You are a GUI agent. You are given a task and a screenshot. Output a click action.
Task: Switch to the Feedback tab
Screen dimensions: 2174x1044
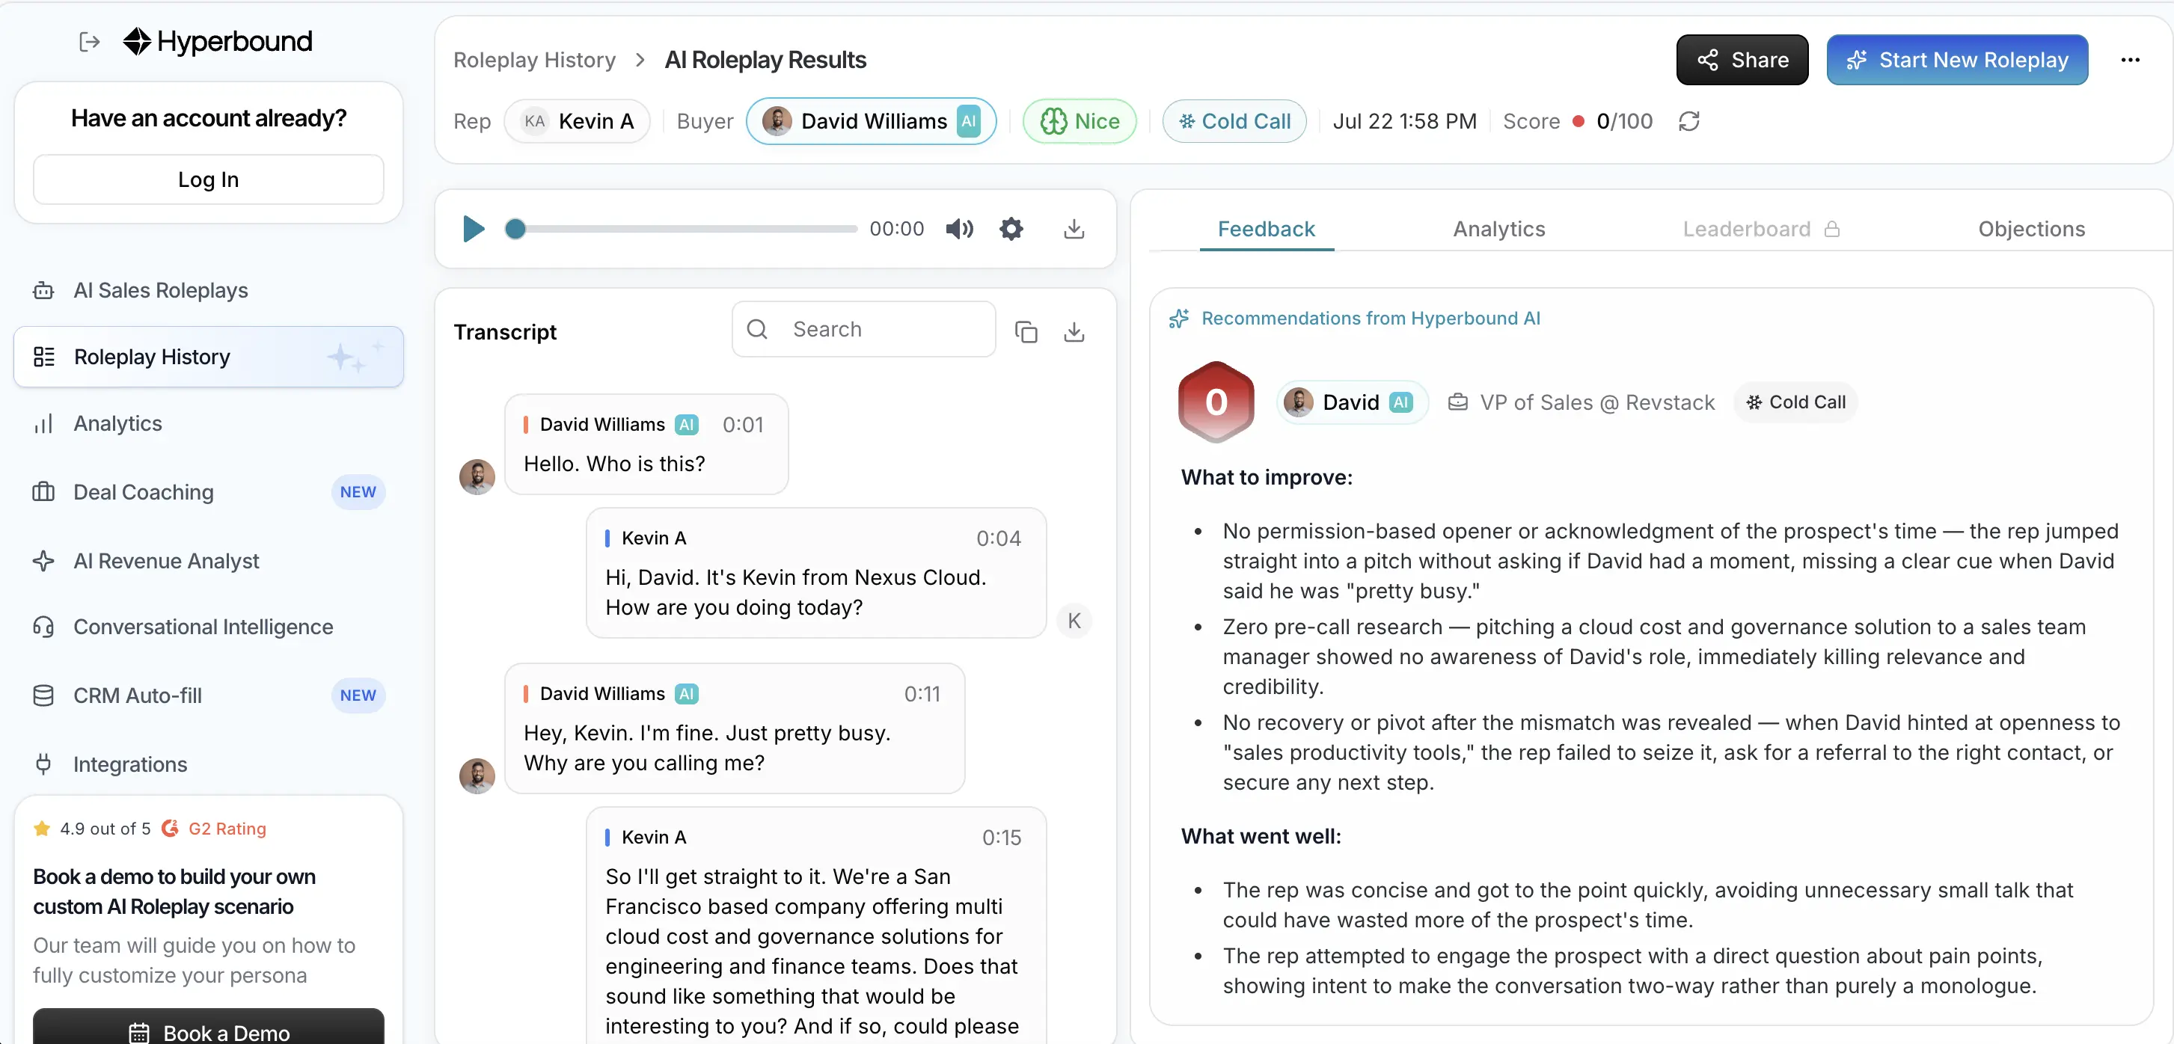tap(1266, 229)
